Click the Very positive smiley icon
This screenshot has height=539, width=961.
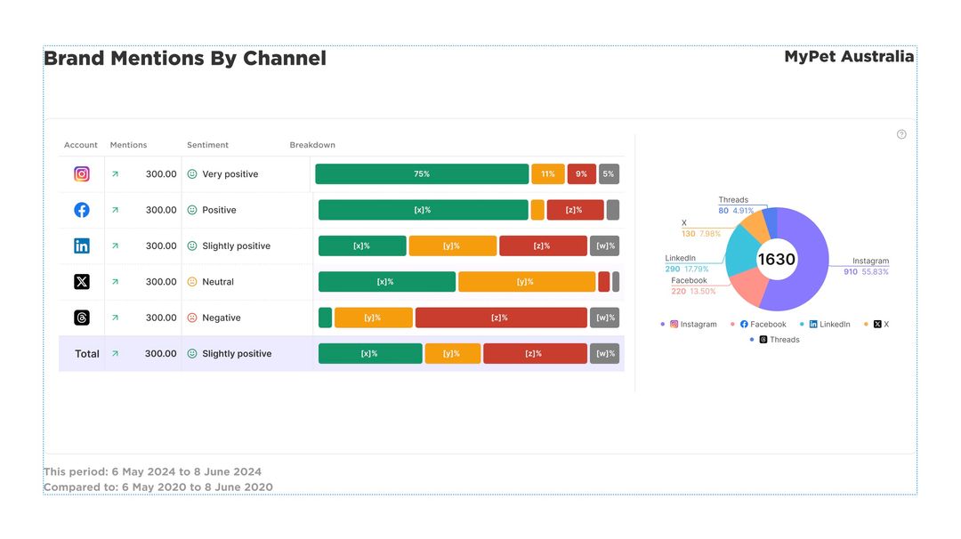pos(191,173)
